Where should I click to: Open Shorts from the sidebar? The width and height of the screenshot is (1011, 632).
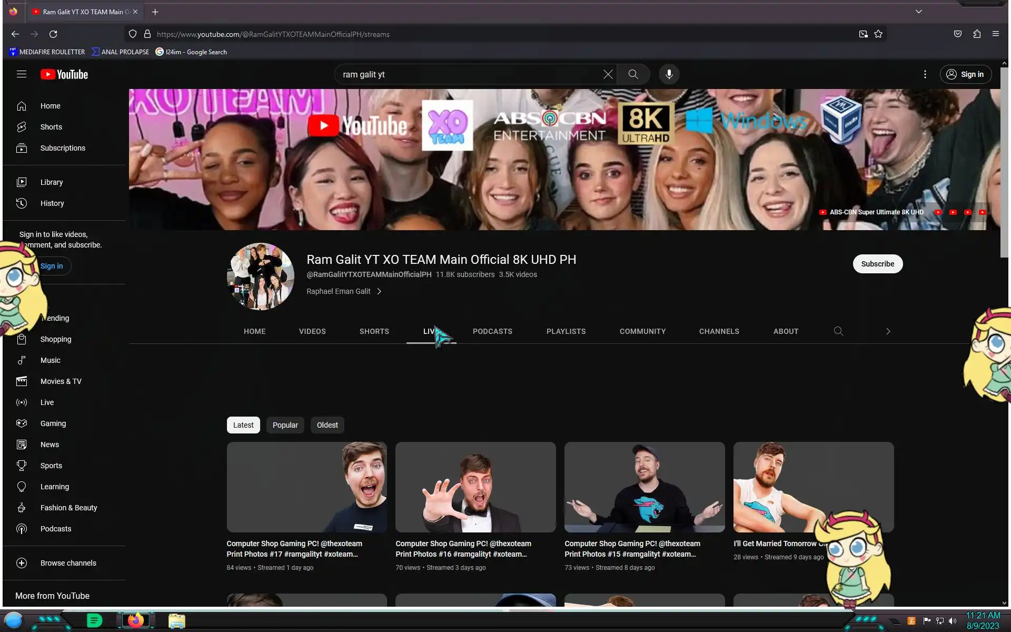[51, 127]
